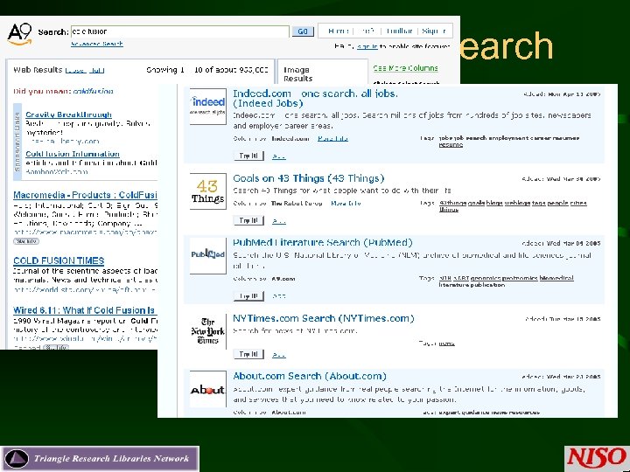The image size is (630, 472).
Task: Open the Gravity Breakthrough sponsored link
Action: point(69,115)
